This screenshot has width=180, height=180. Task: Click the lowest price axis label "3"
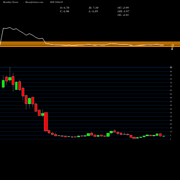171,139
